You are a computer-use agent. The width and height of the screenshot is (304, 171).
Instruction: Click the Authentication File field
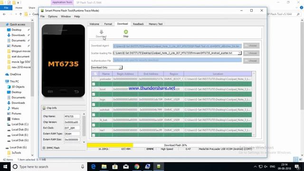point(177,60)
